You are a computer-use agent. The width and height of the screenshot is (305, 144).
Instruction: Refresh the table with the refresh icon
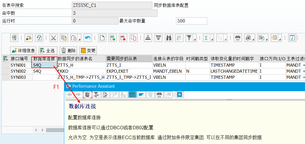(39, 38)
